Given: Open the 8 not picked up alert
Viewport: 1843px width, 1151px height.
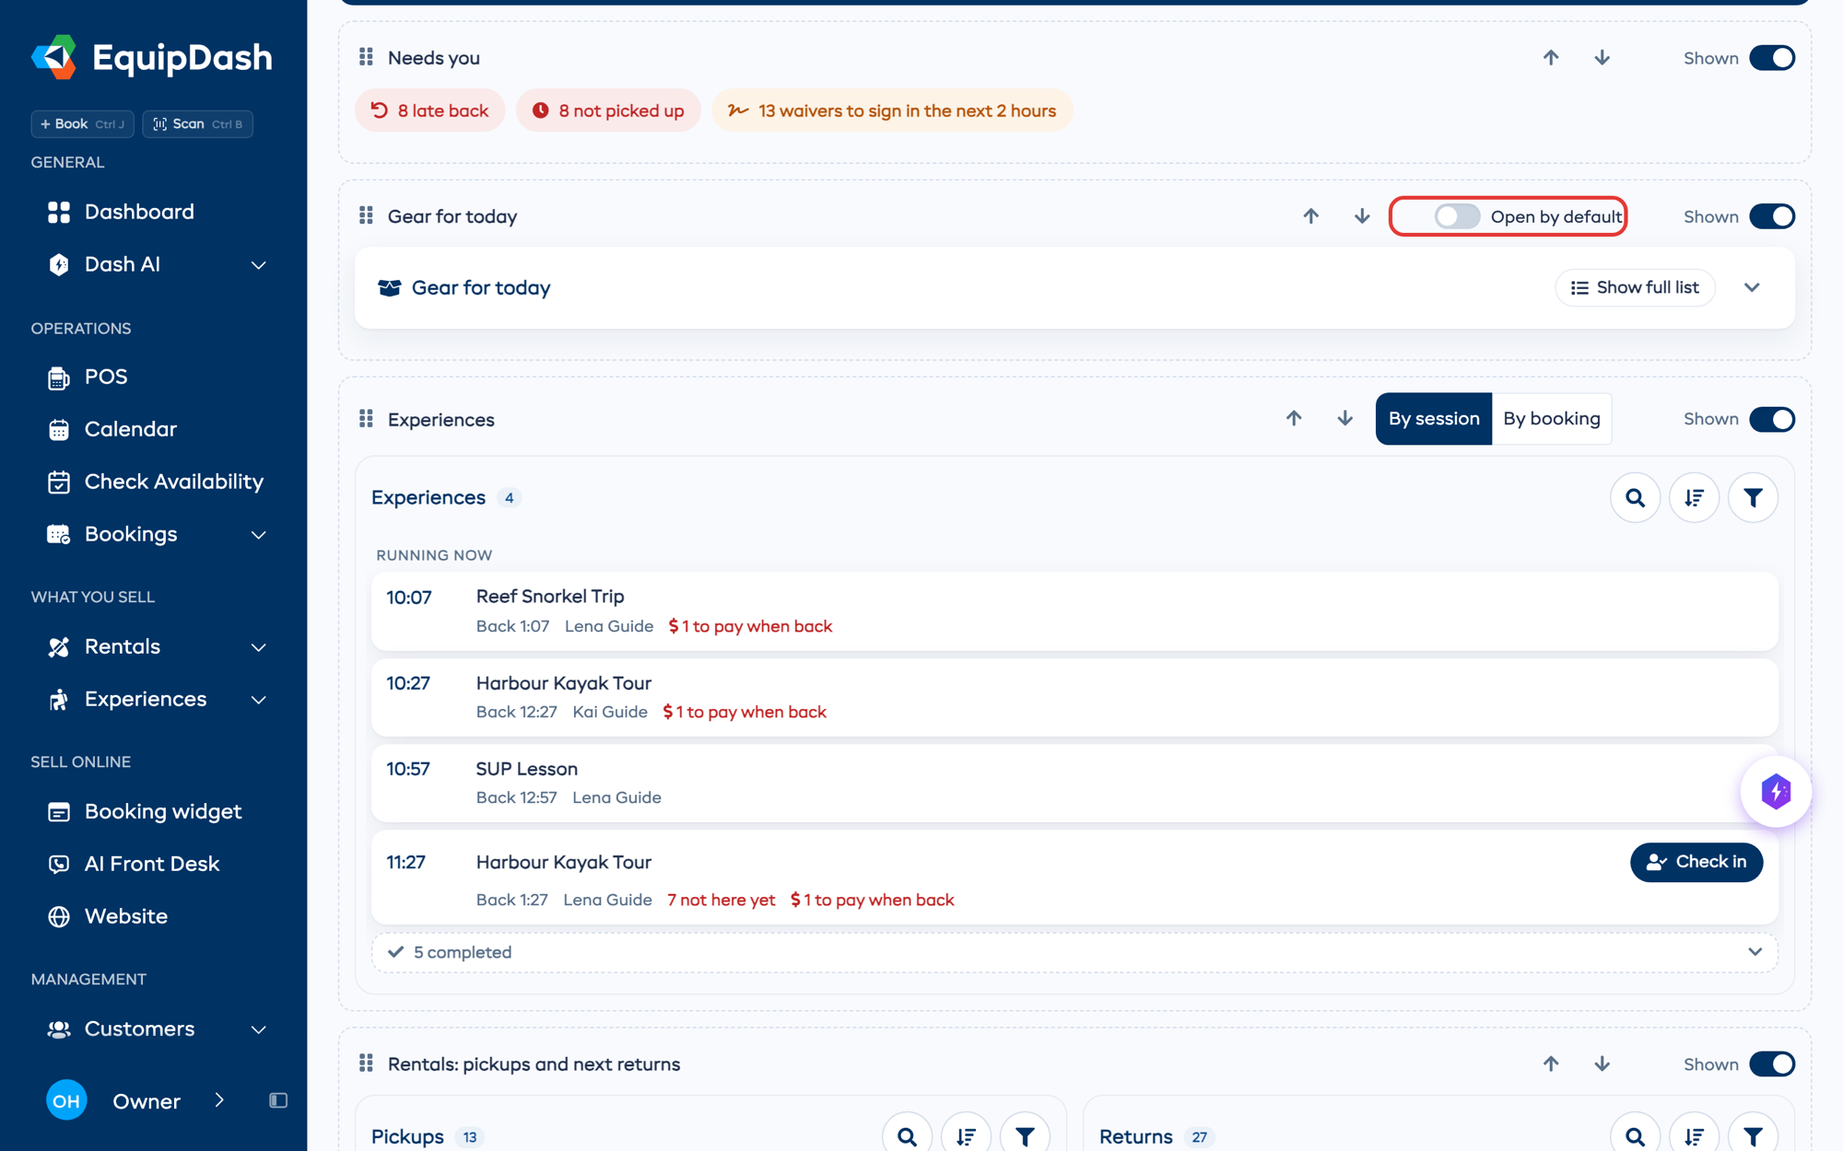Looking at the screenshot, I should click(608, 110).
